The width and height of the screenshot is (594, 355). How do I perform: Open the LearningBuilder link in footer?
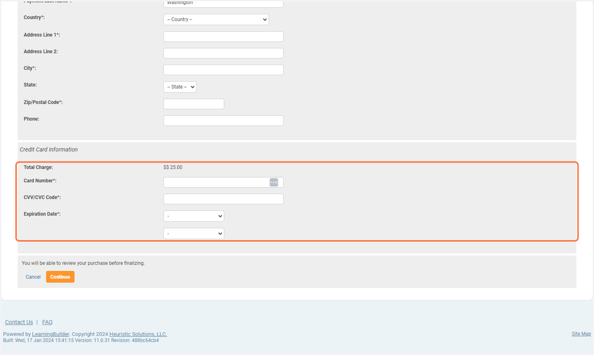(x=51, y=334)
